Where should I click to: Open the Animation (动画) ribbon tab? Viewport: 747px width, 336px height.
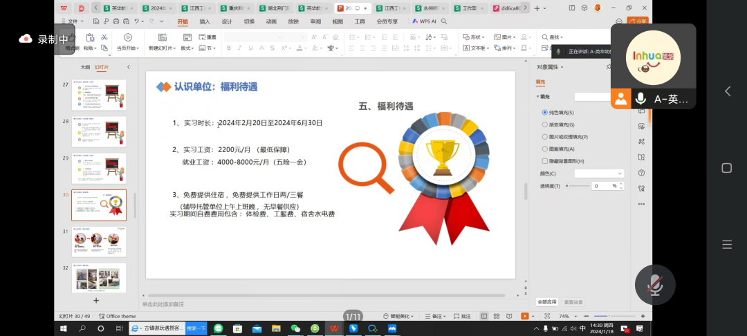pos(271,21)
